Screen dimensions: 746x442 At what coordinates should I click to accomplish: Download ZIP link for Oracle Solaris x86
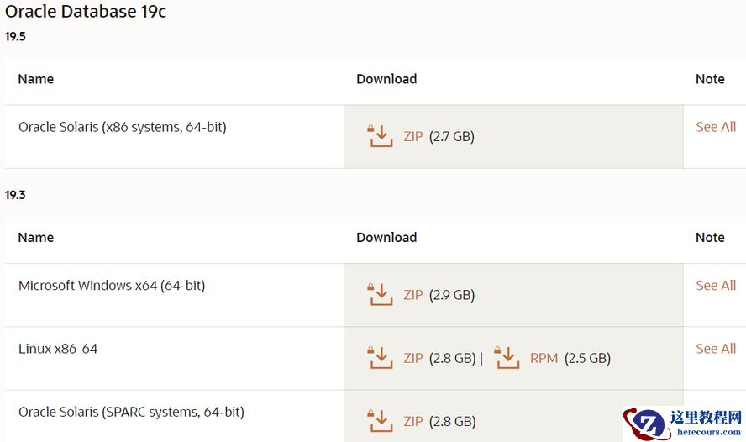pos(413,137)
